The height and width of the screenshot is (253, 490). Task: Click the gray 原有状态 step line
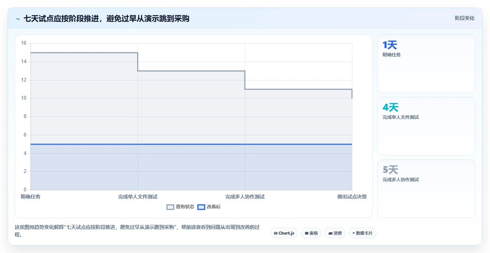click(191, 71)
